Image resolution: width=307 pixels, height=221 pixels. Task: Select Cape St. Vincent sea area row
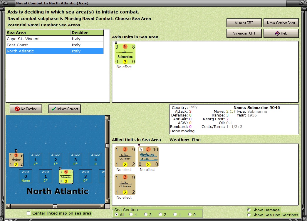pyautogui.click(x=55, y=39)
